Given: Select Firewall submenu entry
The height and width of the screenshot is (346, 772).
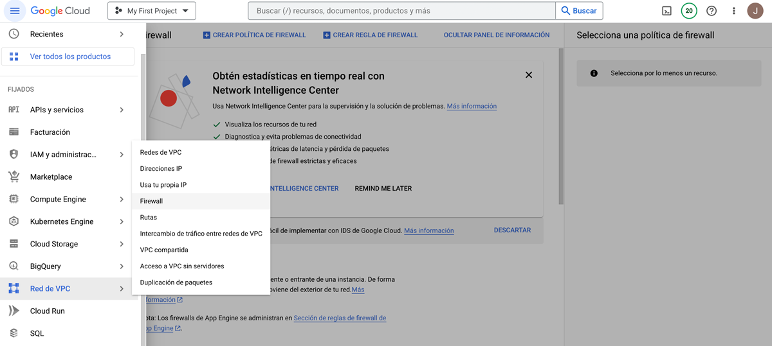Looking at the screenshot, I should click(201, 201).
